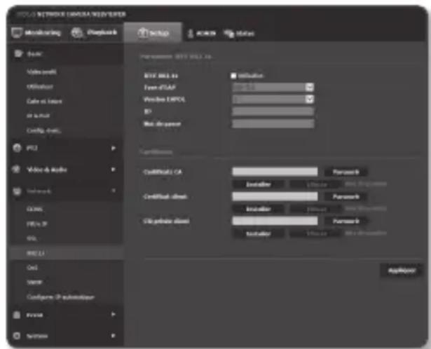Viewport: 431px width, 349px height.
Task: Click Parcourir next to Certificats CA
Action: tap(346, 172)
